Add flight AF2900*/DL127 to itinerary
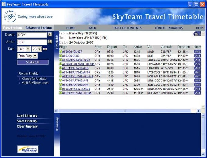Viewport: 207px width, 158px height. click(x=197, y=52)
